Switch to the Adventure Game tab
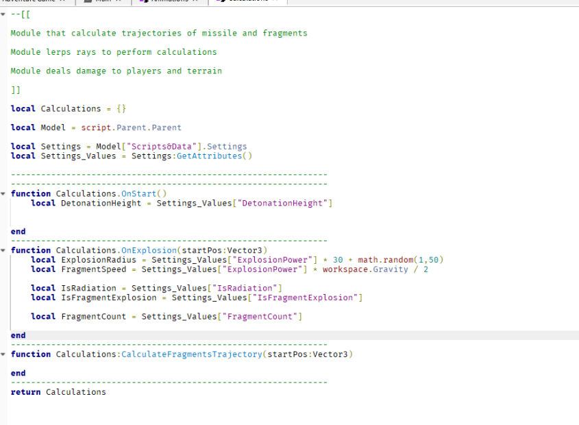Viewport: 579px width, 425px height. [27, 3]
